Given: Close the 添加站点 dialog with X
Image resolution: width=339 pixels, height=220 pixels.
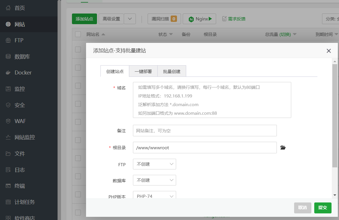Looking at the screenshot, I should 329,51.
